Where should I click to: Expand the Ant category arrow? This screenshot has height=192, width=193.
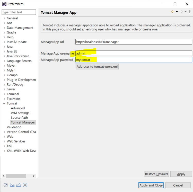tap(4, 23)
